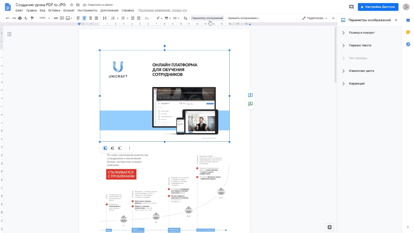Click the add comment icon beside page
Screen dimensions: 414x233
pos(250,95)
